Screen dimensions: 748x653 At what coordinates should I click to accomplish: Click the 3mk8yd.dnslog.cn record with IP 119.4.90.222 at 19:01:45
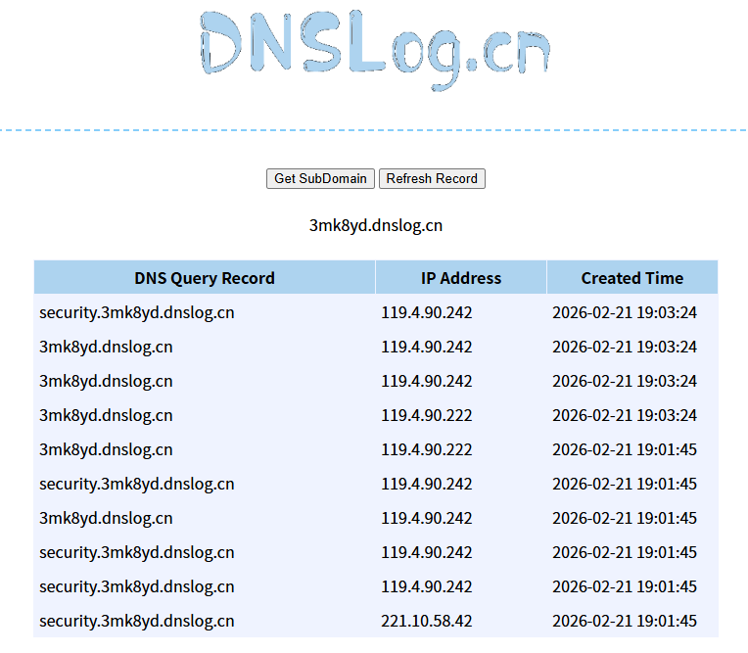point(106,449)
